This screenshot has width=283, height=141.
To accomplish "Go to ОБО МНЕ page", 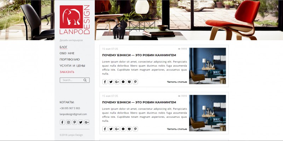I will click(x=67, y=53).
